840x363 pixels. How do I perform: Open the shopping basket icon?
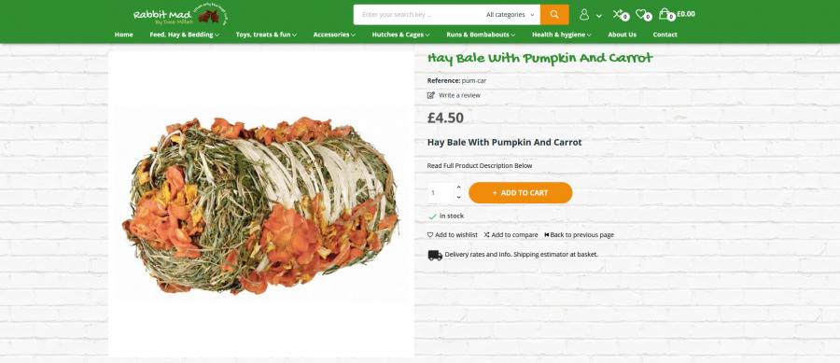click(x=666, y=14)
